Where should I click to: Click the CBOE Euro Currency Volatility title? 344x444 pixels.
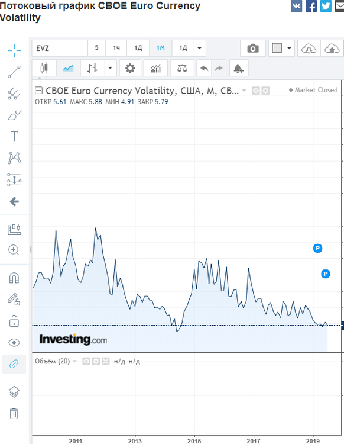point(142,91)
